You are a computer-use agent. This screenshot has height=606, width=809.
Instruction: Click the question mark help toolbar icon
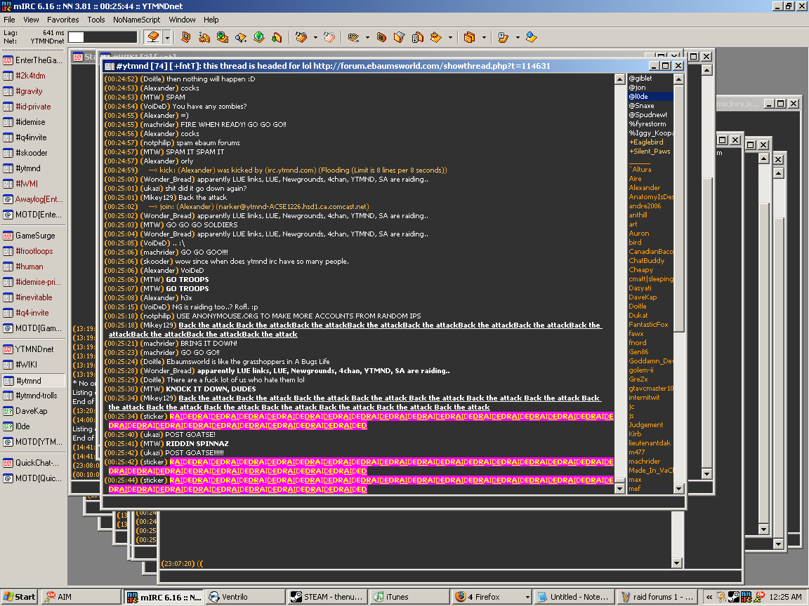click(x=501, y=37)
